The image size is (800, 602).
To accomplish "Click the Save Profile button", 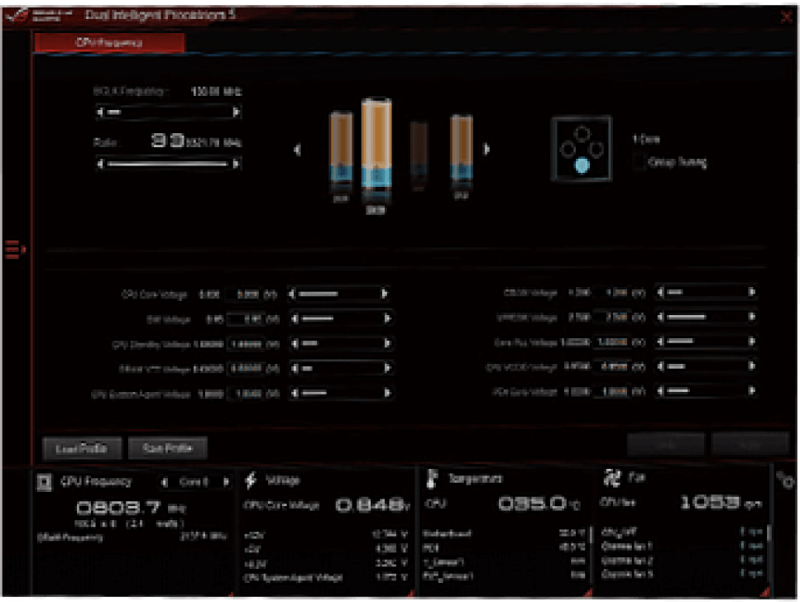I will coord(167,448).
